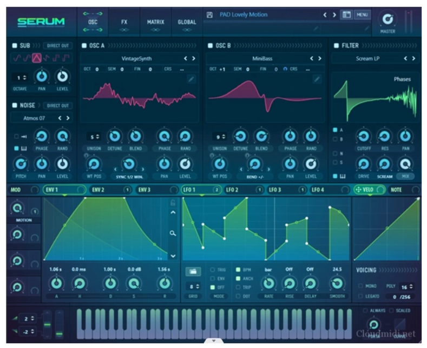
Task: Switch to the FX tab
Action: click(x=124, y=22)
